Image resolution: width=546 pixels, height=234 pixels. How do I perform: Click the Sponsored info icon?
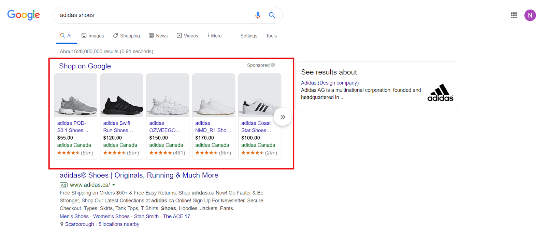coord(273,65)
